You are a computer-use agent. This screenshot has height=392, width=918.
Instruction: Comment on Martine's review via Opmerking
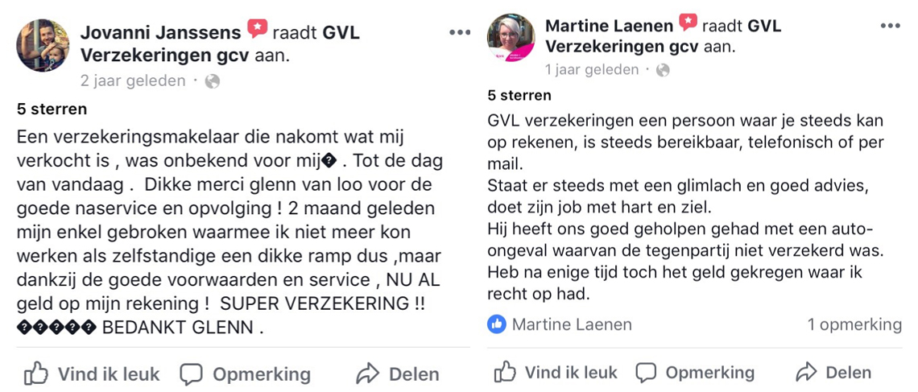click(695, 373)
